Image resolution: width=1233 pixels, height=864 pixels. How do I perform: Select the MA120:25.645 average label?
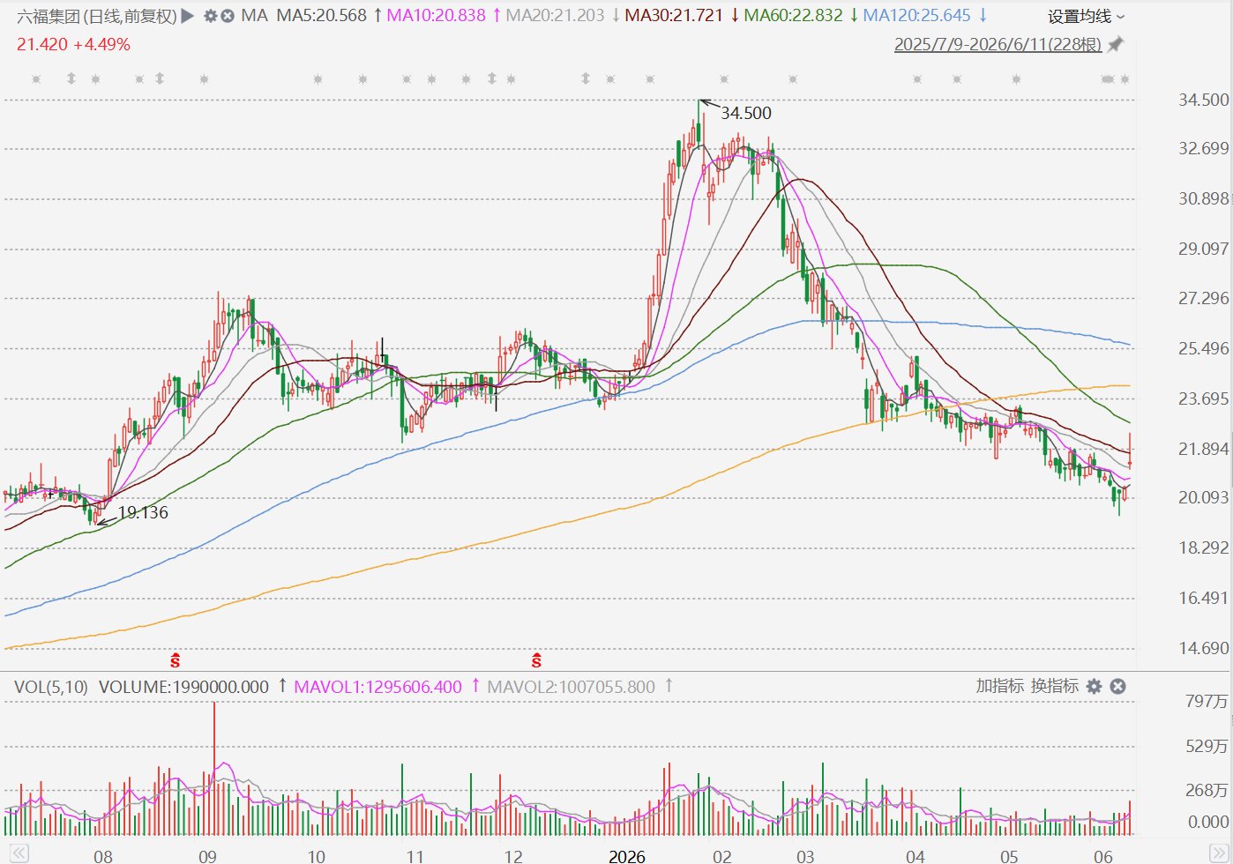coord(916,16)
